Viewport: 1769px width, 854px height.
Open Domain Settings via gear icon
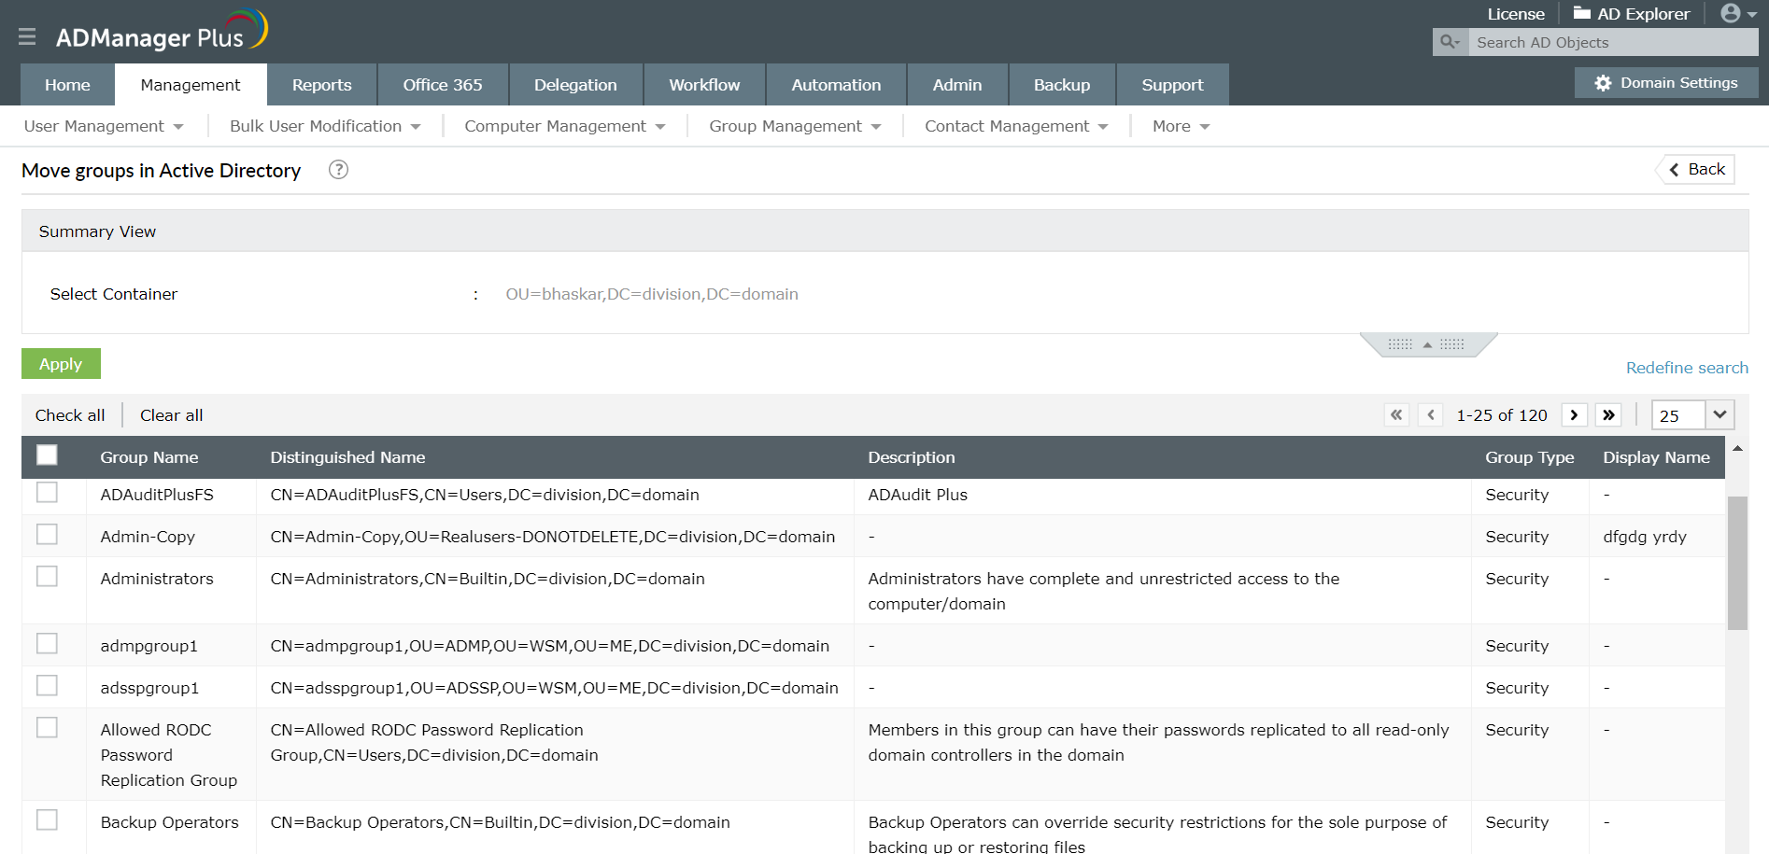pos(1603,82)
